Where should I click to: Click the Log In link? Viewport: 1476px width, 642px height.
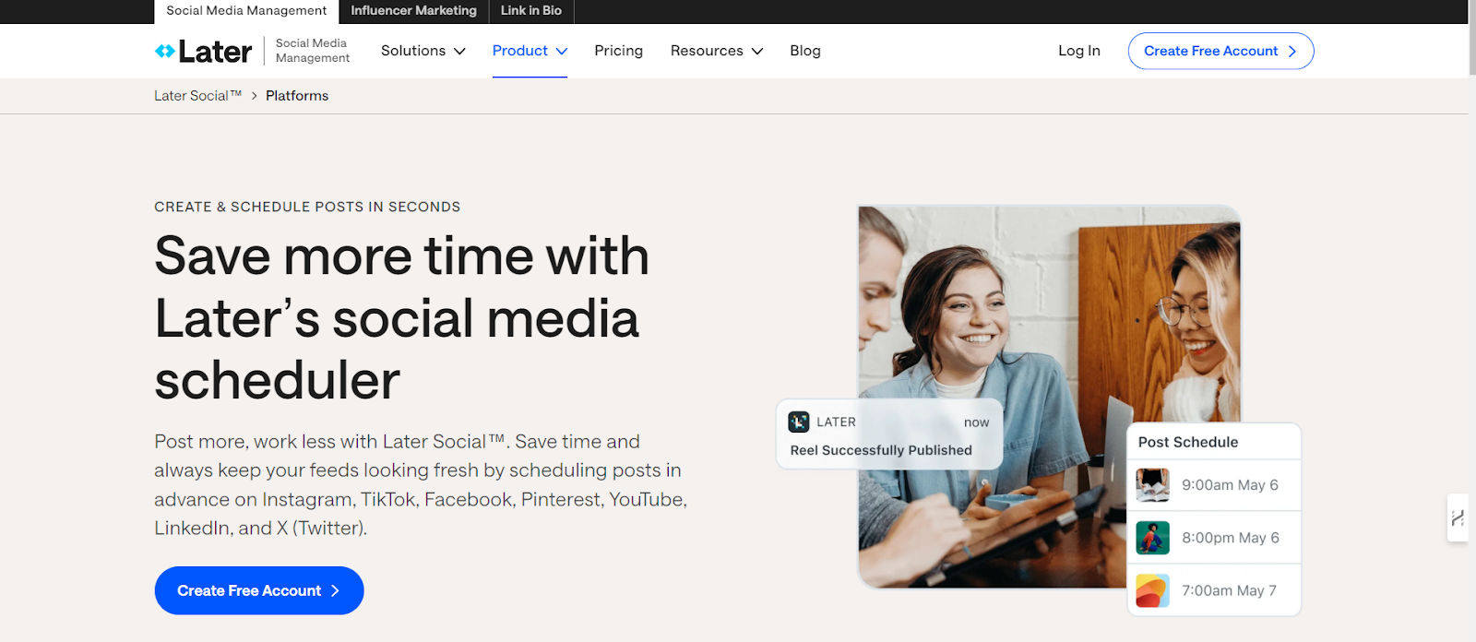click(x=1078, y=51)
